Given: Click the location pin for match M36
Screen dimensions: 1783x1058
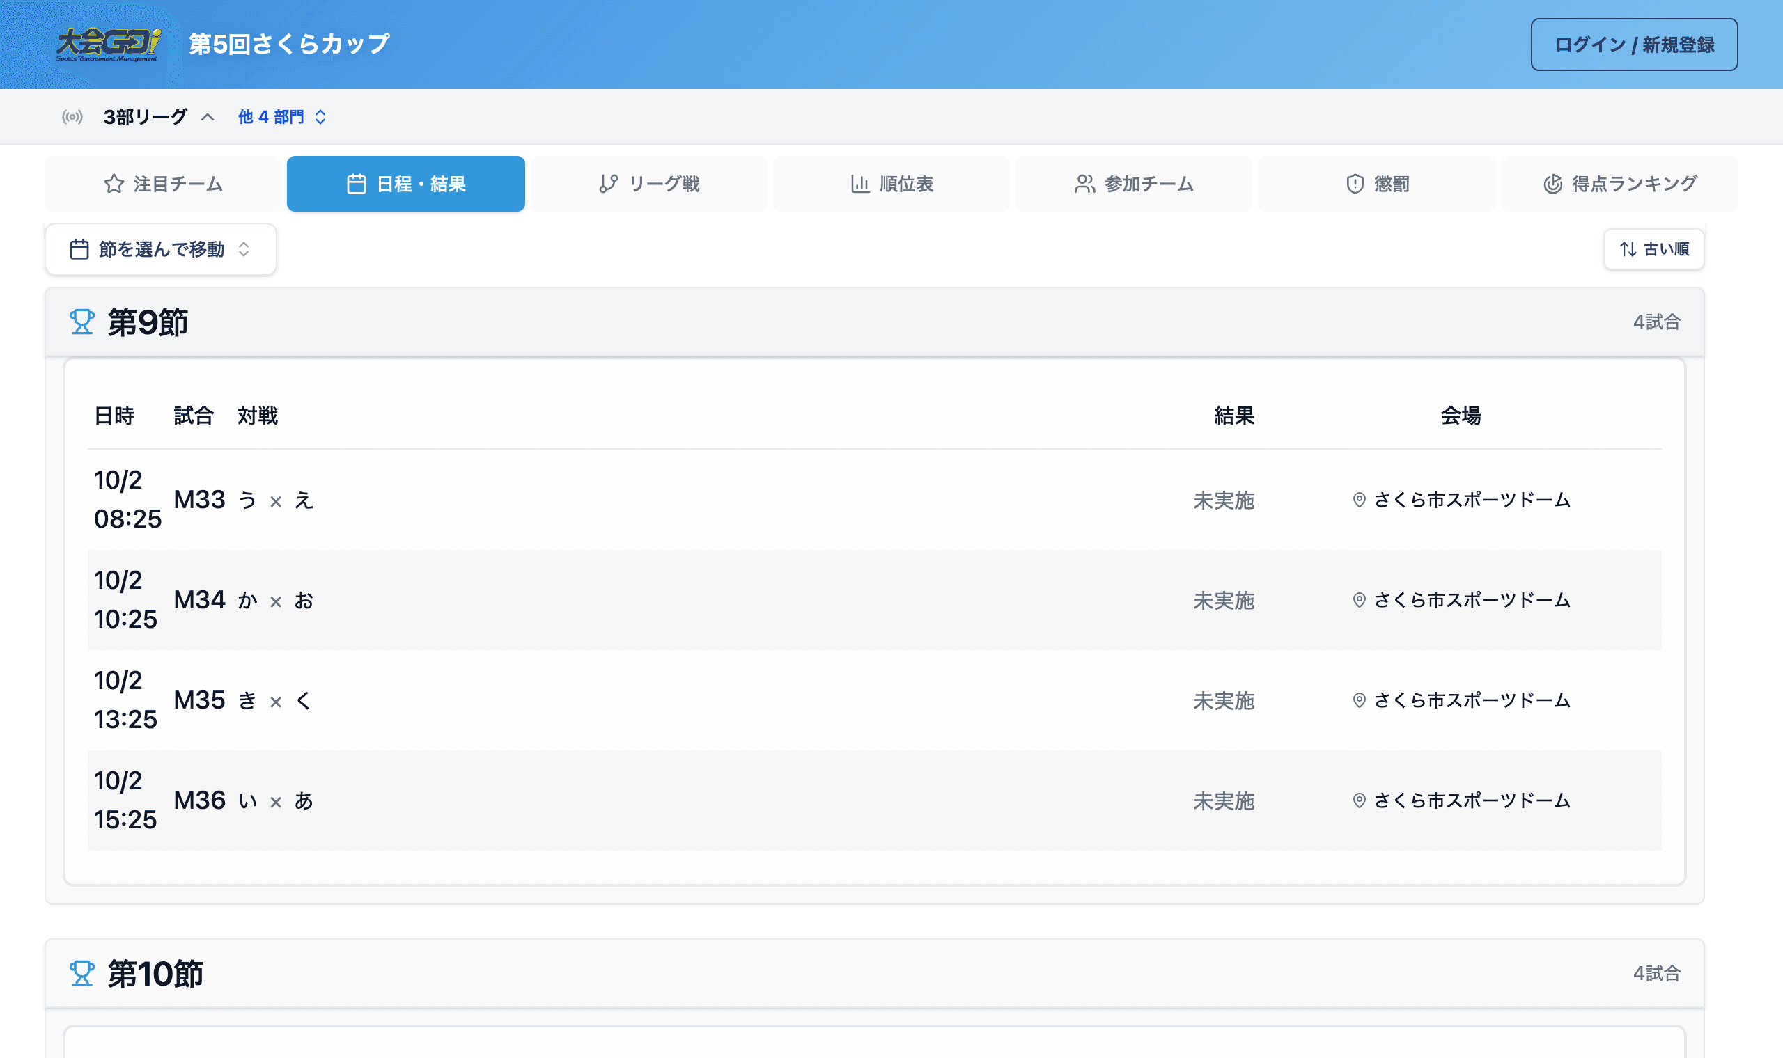Looking at the screenshot, I should click(x=1360, y=800).
